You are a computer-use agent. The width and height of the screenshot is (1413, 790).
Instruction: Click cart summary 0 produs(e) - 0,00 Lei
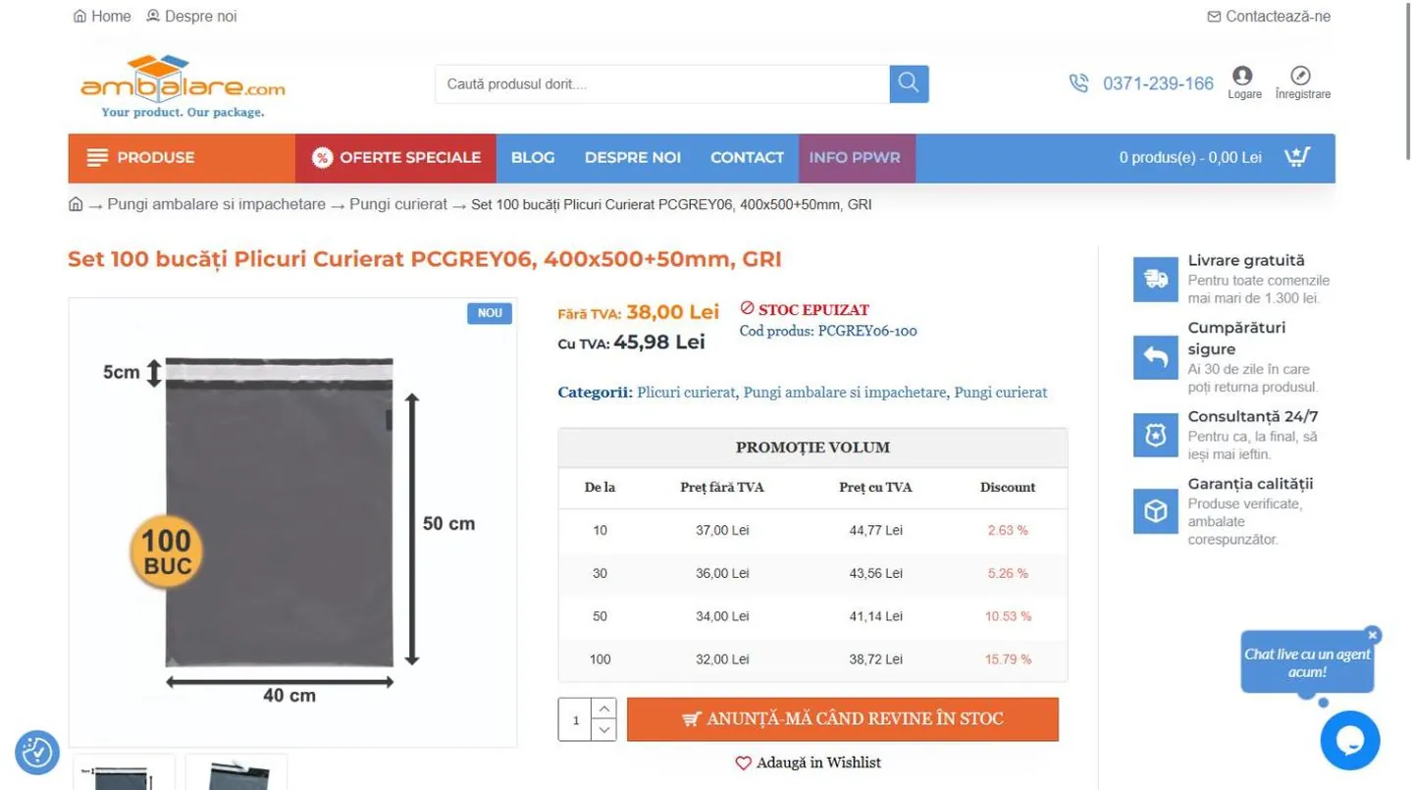[1190, 157]
